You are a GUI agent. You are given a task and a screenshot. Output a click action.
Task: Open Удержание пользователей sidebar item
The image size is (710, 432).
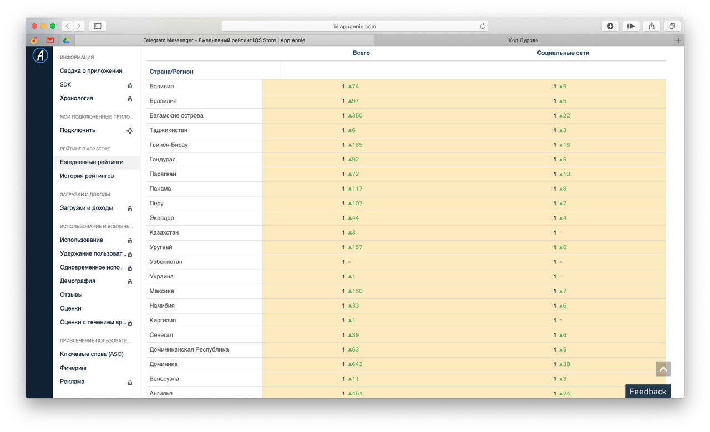point(93,254)
